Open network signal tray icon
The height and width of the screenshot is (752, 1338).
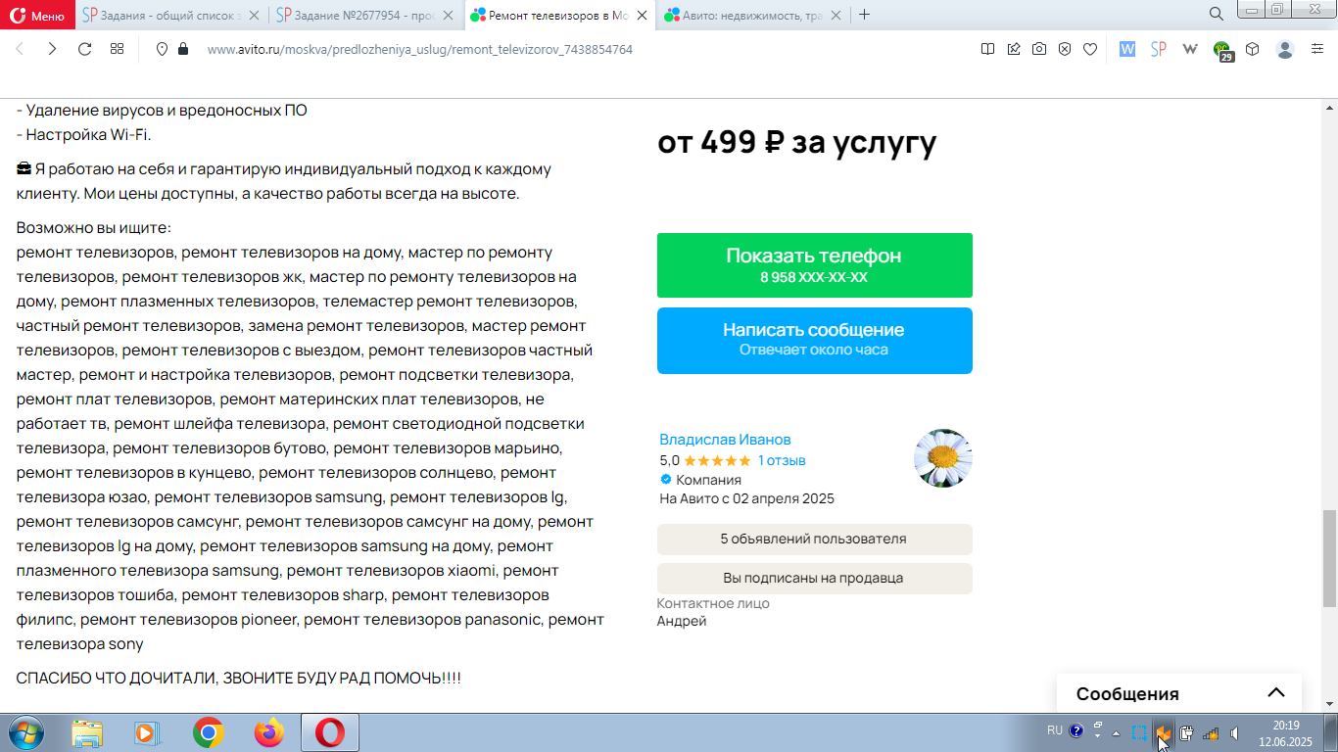pyautogui.click(x=1211, y=732)
